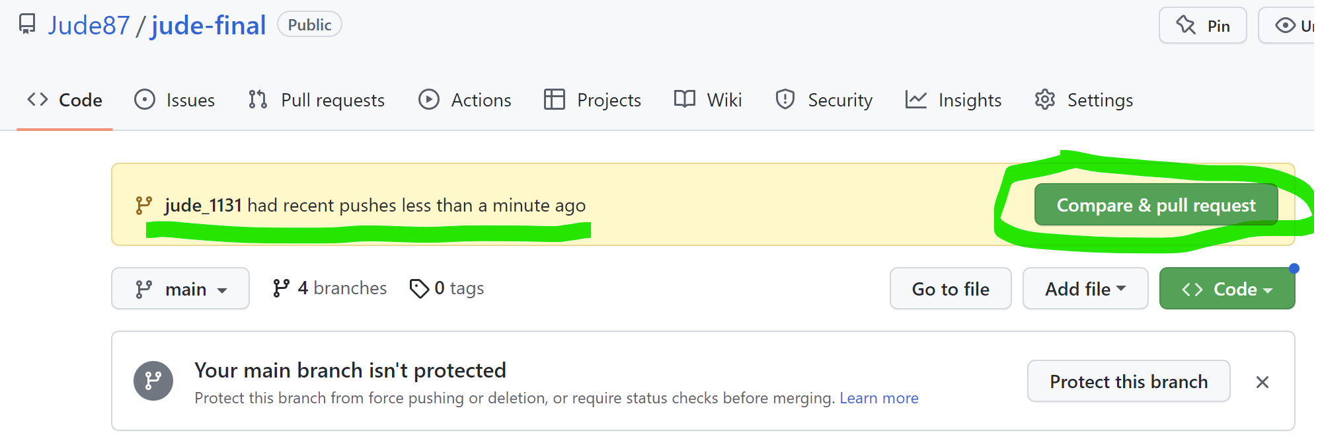Open the Actions tab
The height and width of the screenshot is (443, 1320).
click(465, 100)
